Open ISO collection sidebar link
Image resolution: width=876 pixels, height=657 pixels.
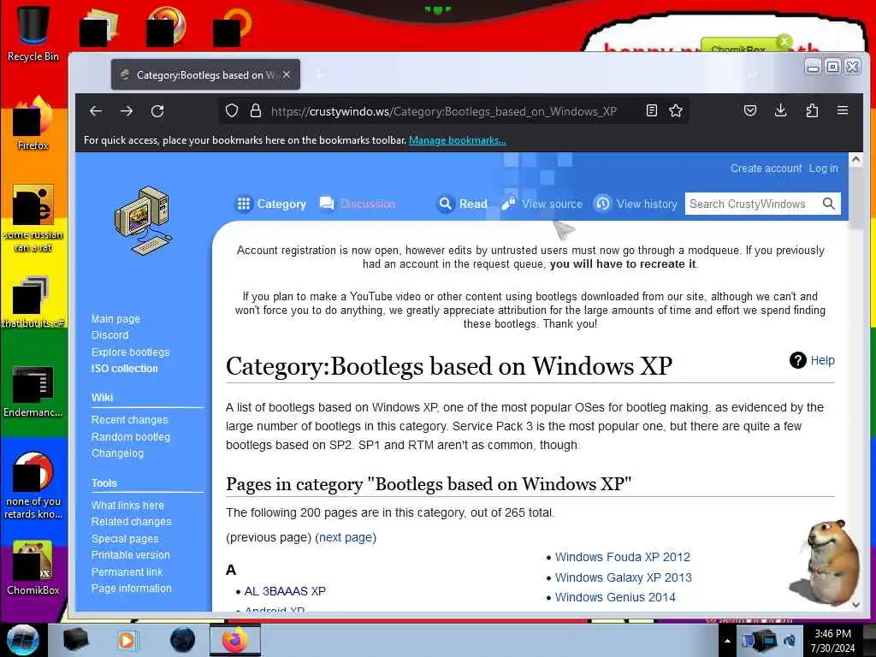(x=125, y=369)
